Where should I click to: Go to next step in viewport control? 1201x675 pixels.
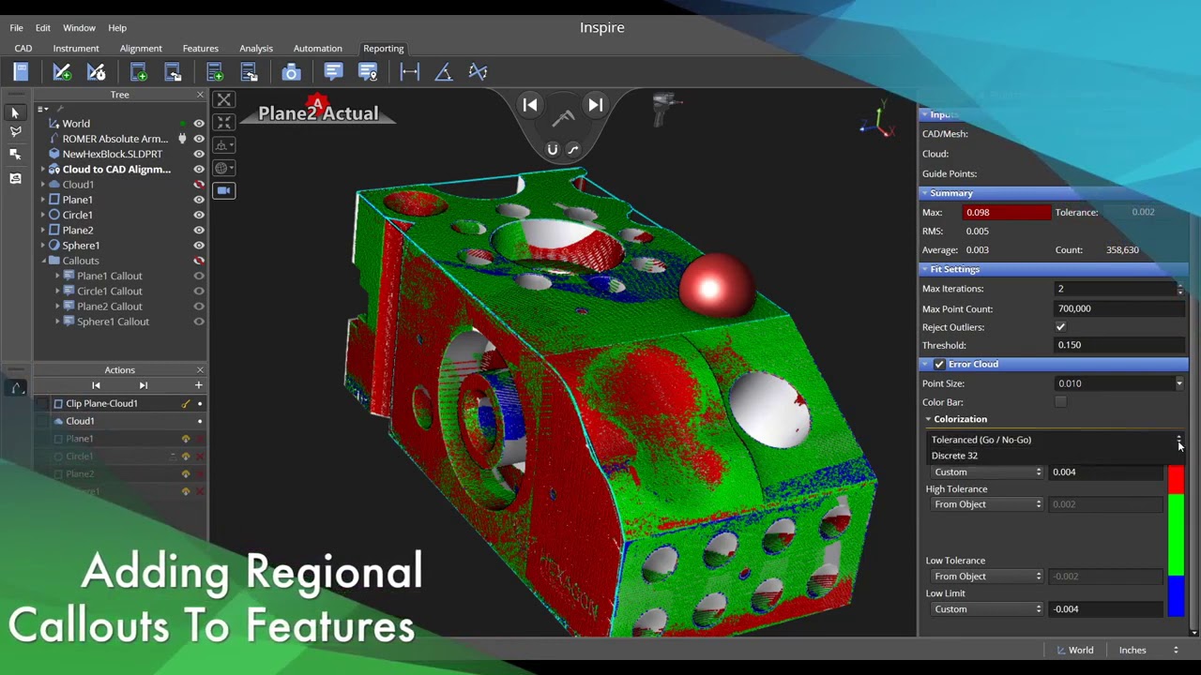pos(596,105)
